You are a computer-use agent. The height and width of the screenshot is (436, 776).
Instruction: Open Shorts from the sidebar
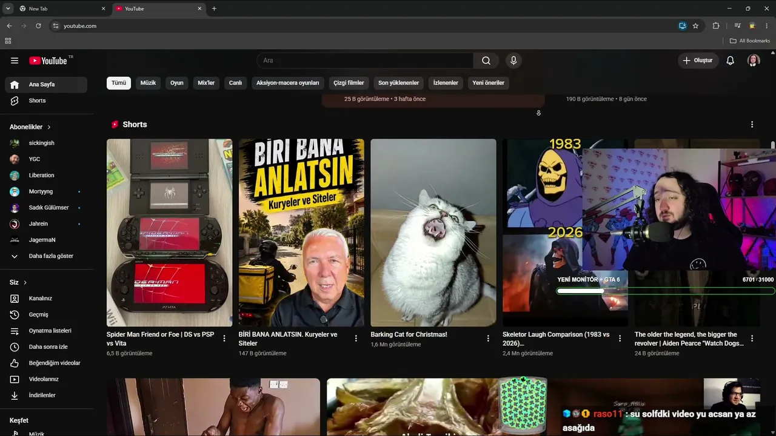(x=46, y=101)
